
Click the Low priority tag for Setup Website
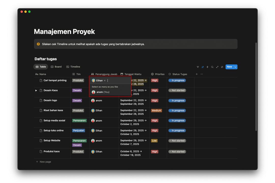(x=154, y=141)
